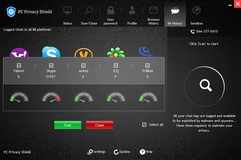Open the Status monitor icon

click(68, 10)
